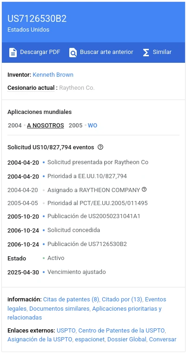This screenshot has height=353, width=186.
Task: Open Citado por (13) section
Action: tap(122, 300)
